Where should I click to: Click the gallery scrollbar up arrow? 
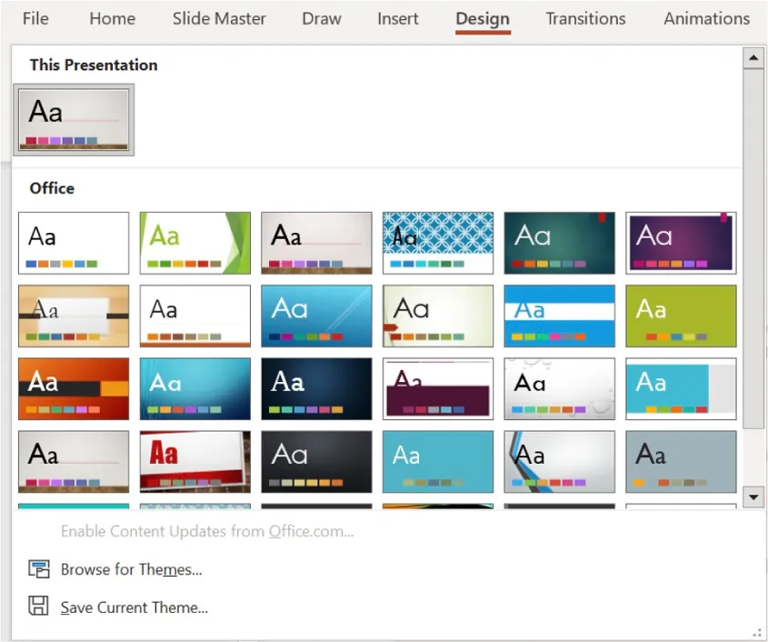tap(753, 58)
